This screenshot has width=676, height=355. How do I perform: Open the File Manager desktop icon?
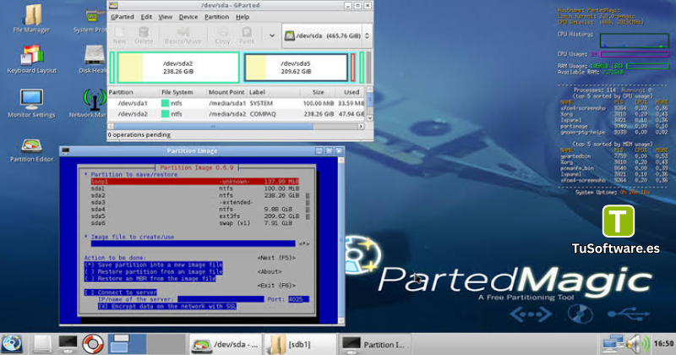(31, 19)
